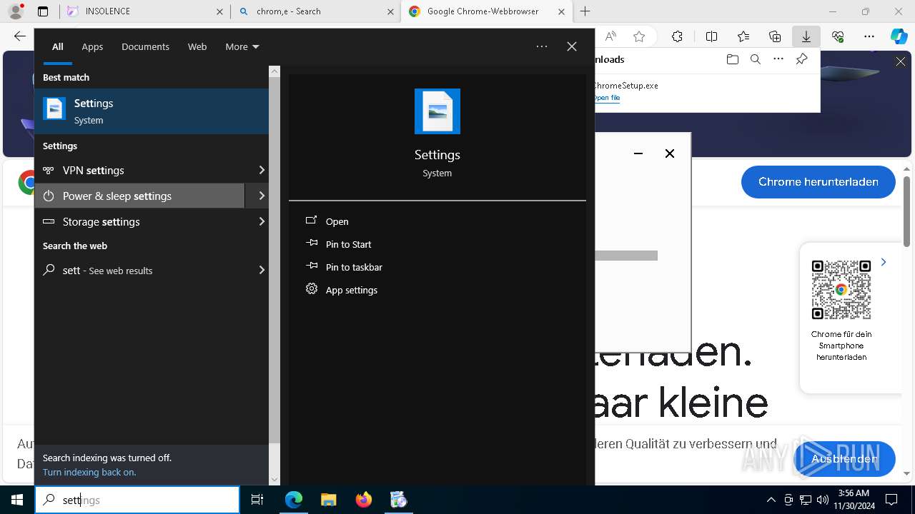
Task: Expand the Storage settings result arrow
Action: (x=262, y=221)
